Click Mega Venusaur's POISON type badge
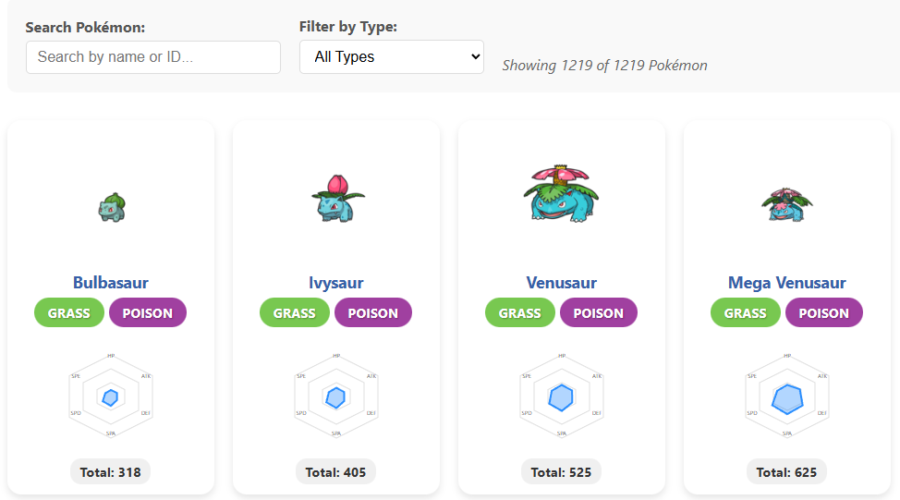The width and height of the screenshot is (900, 500). click(x=824, y=313)
